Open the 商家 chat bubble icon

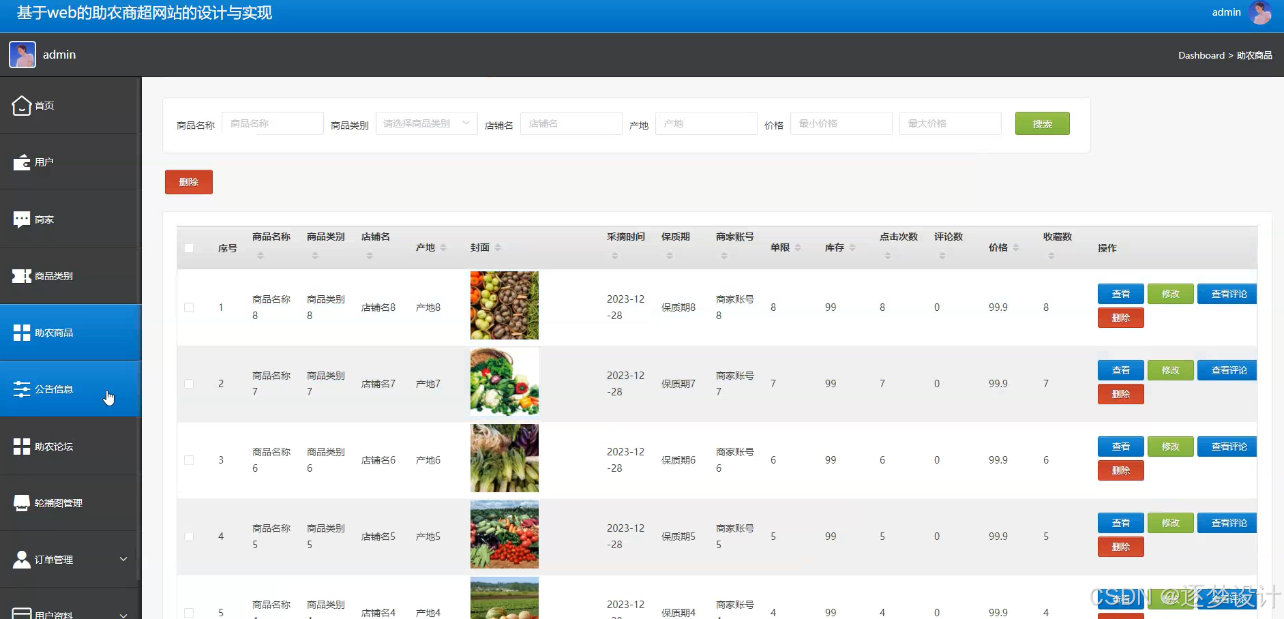pos(22,219)
